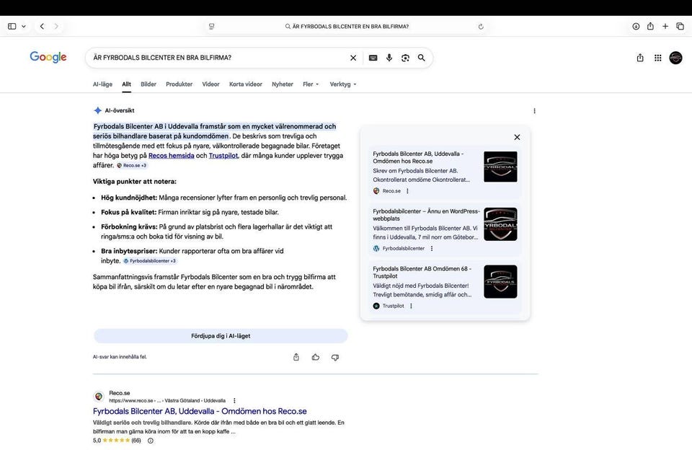This screenshot has width=692, height=450.
Task: Click the Trustpilot source card thumbnail
Action: tap(500, 281)
